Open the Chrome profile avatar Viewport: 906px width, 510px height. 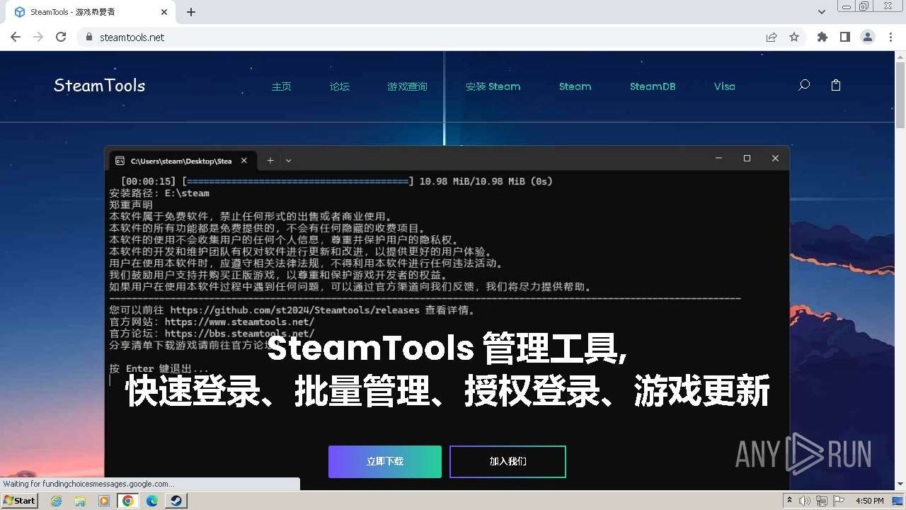click(868, 37)
